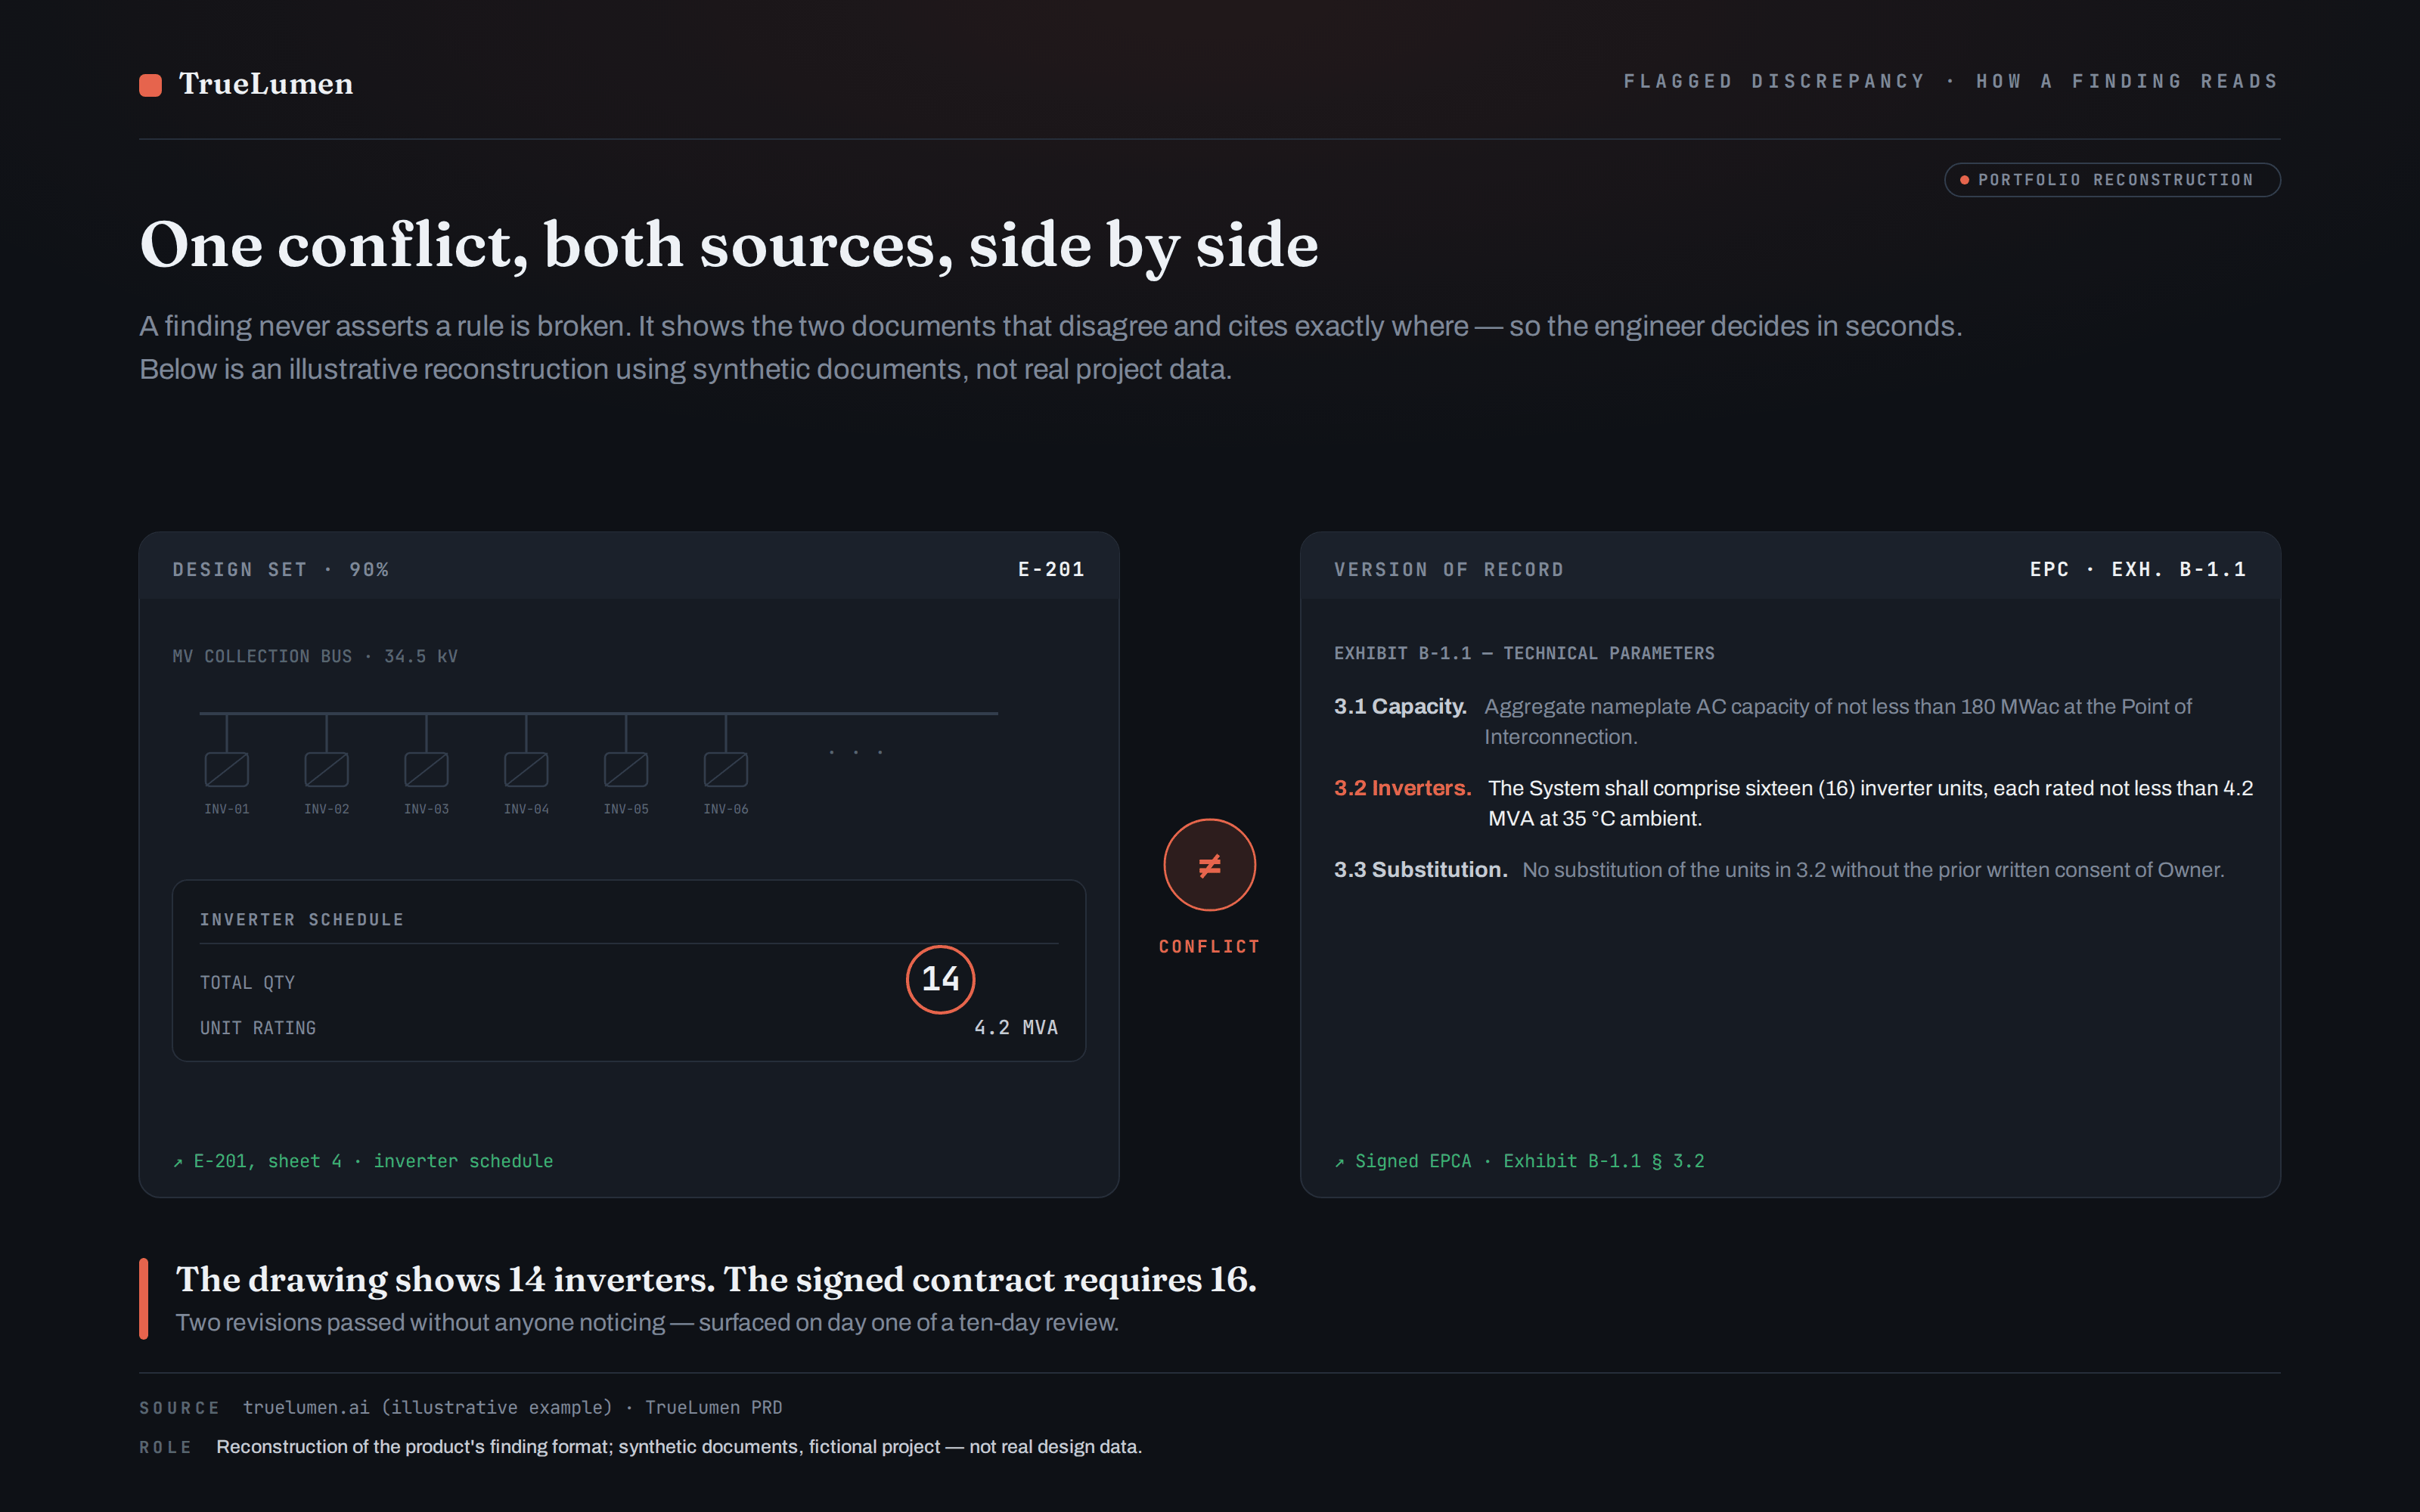Click the TrueLumen brand name
2420x1512 pixels.
tap(266, 84)
